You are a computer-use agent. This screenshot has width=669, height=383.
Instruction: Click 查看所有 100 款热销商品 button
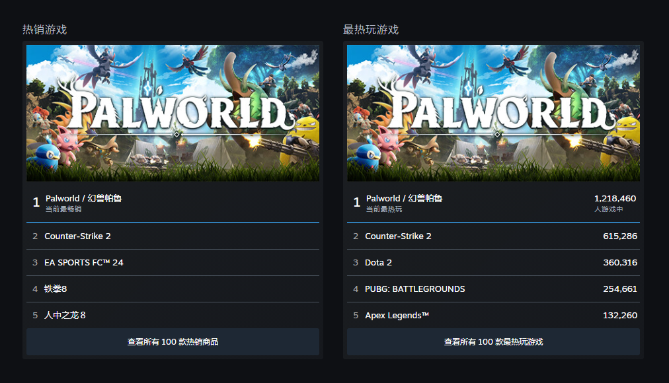click(x=173, y=342)
